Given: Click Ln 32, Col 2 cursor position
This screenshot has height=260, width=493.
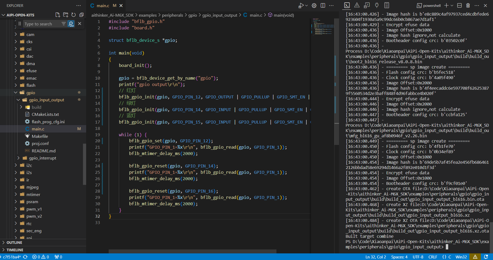Looking at the screenshot, I should pos(376,257).
